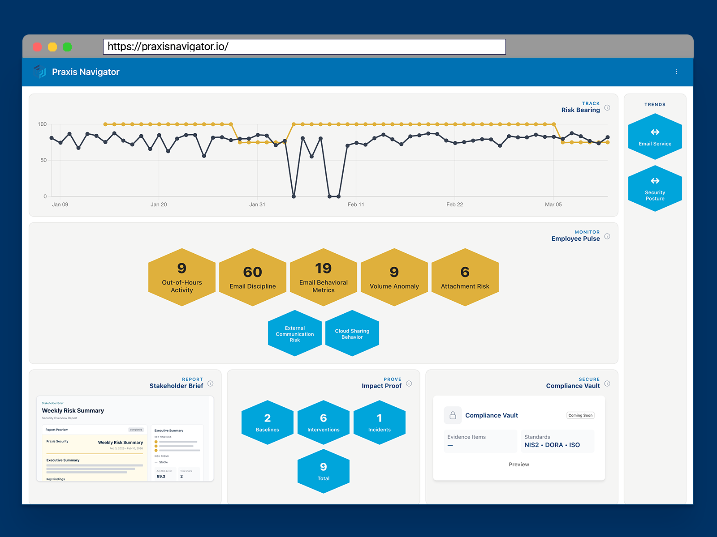Select the External Communication Risk hexagon
Screen dimensions: 717x537
tap(294, 333)
